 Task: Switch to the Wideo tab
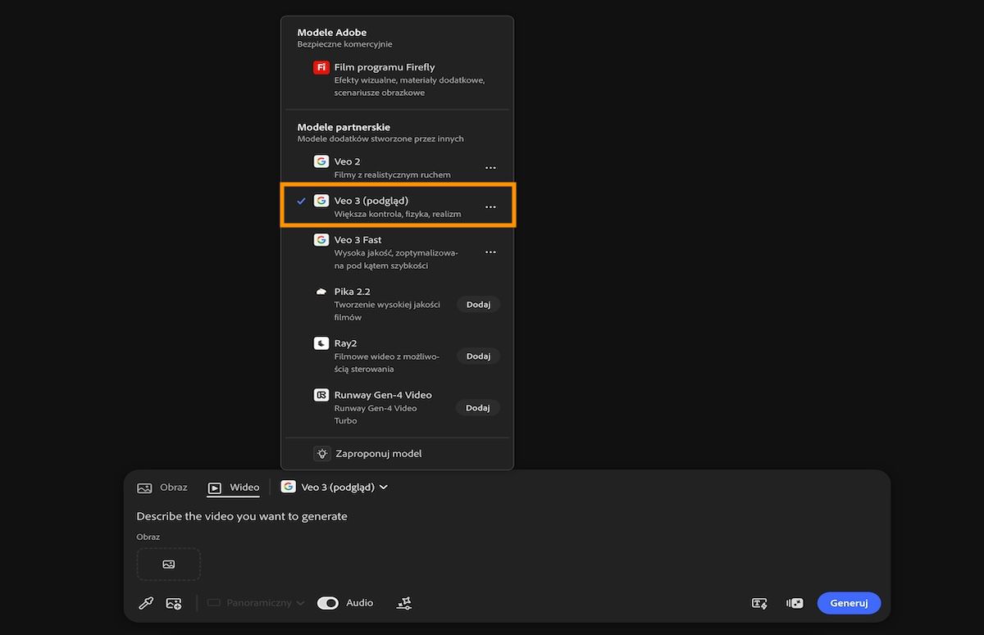click(x=234, y=488)
